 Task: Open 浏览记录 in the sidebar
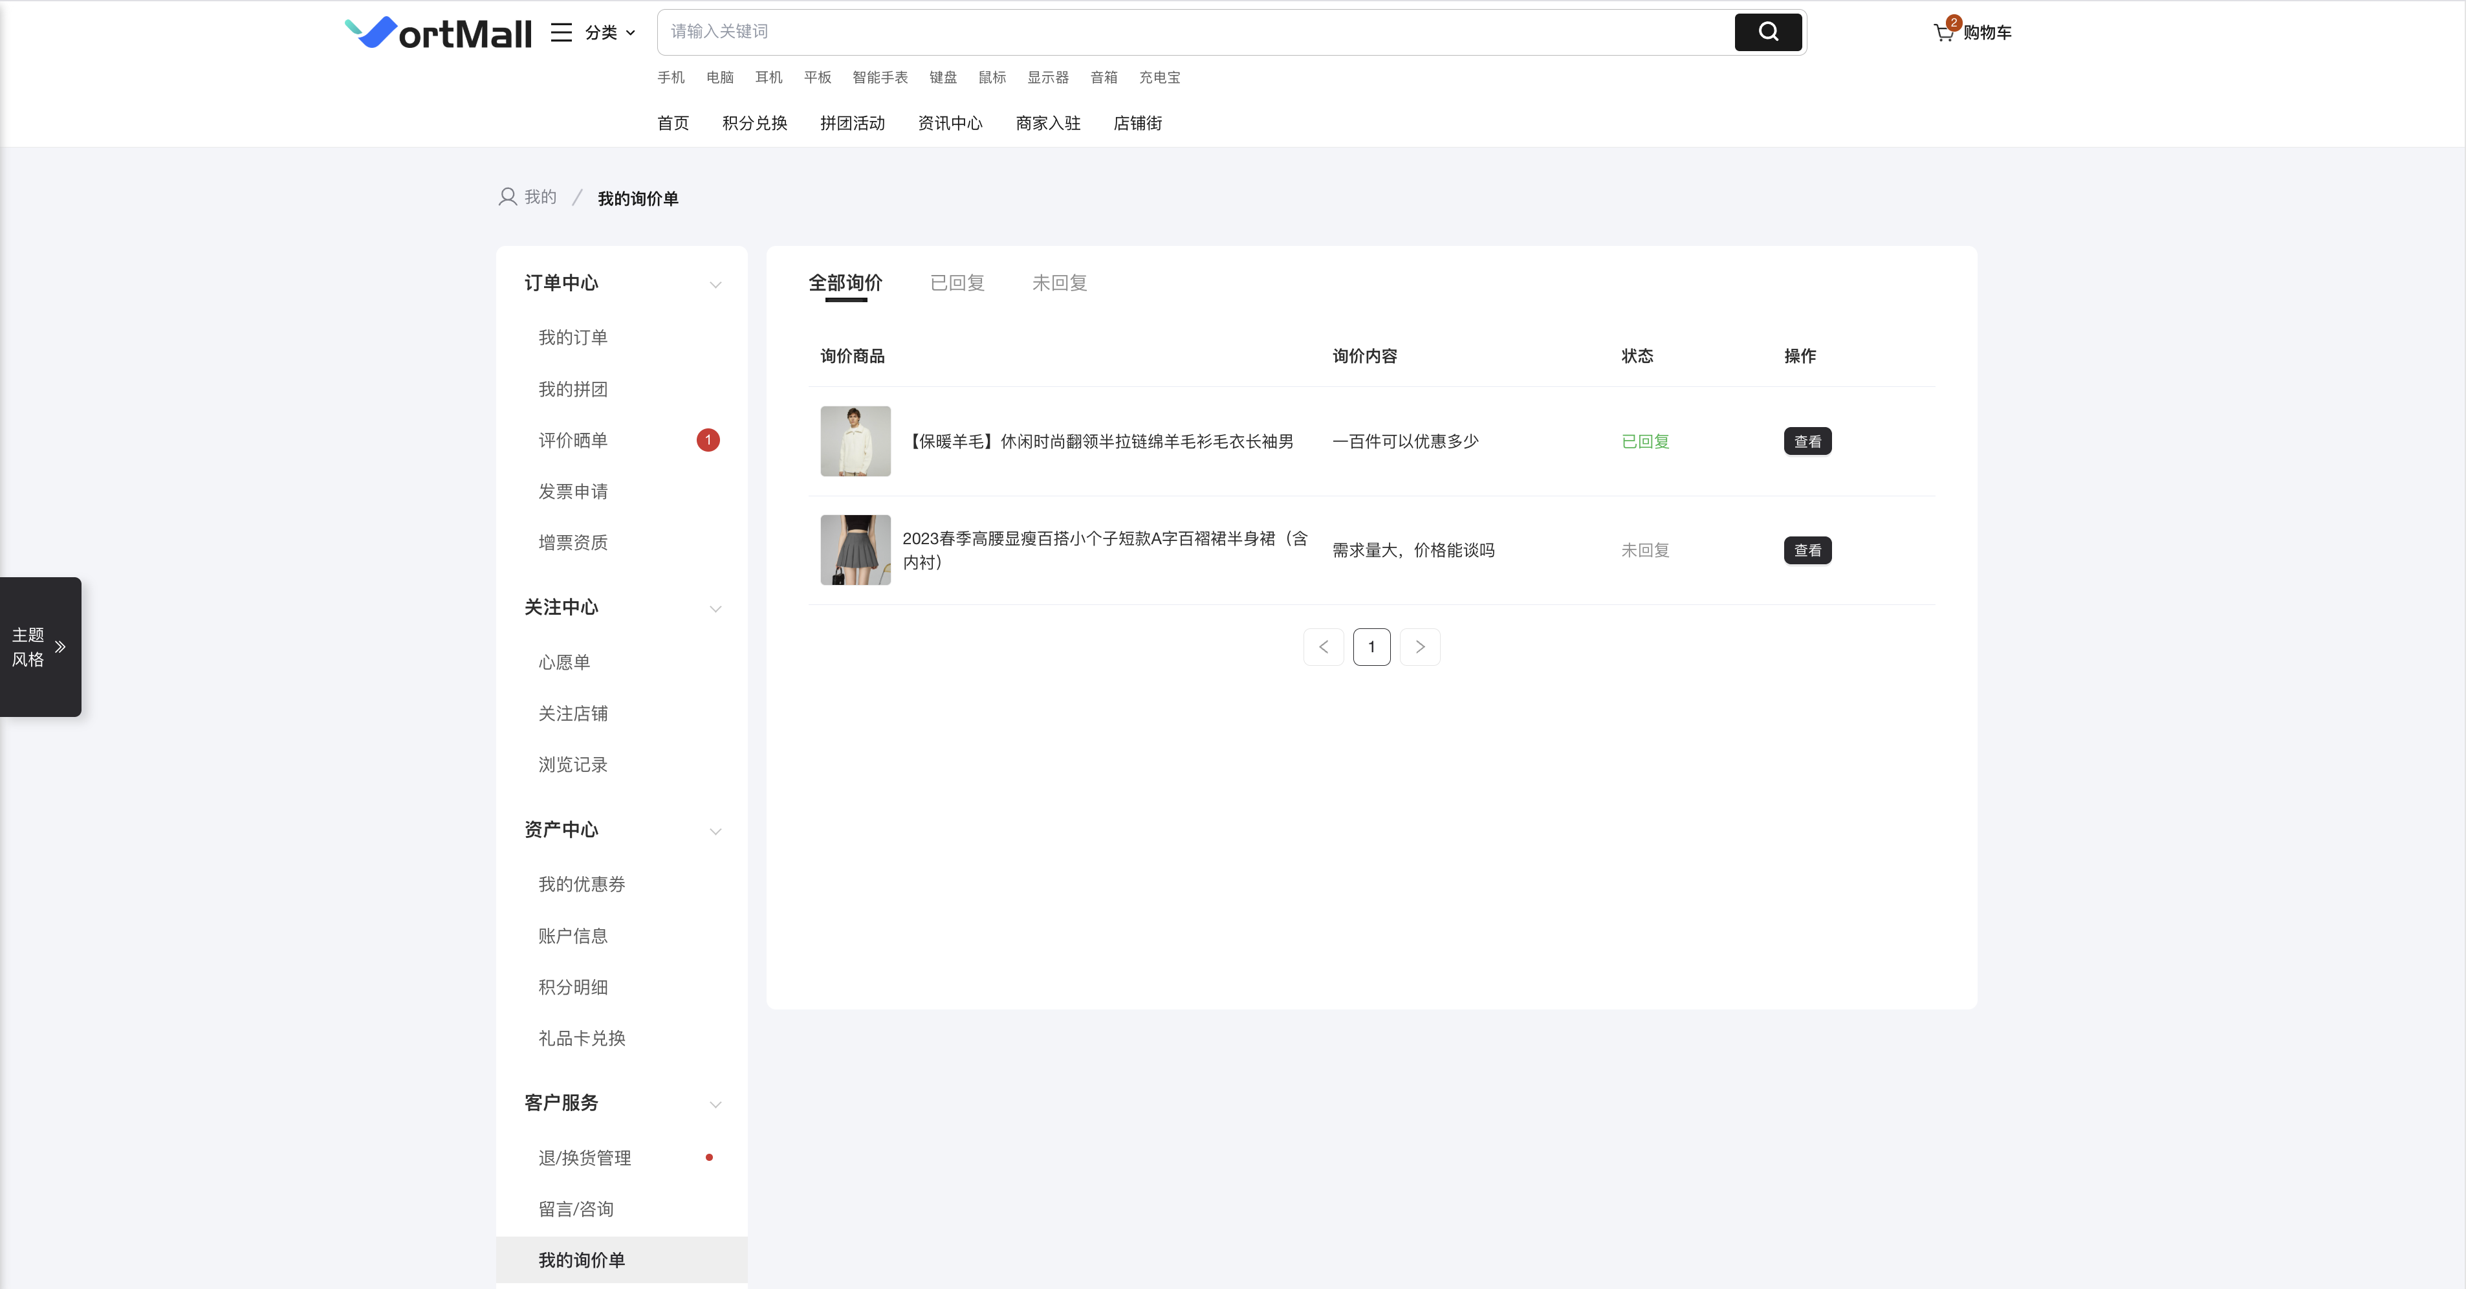(573, 764)
